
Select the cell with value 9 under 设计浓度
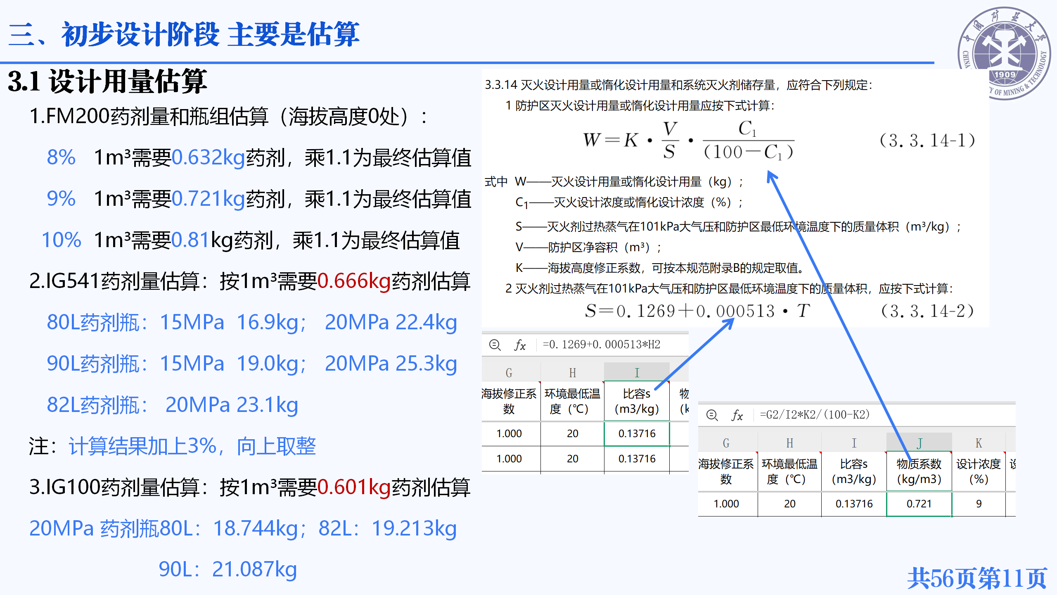979,504
